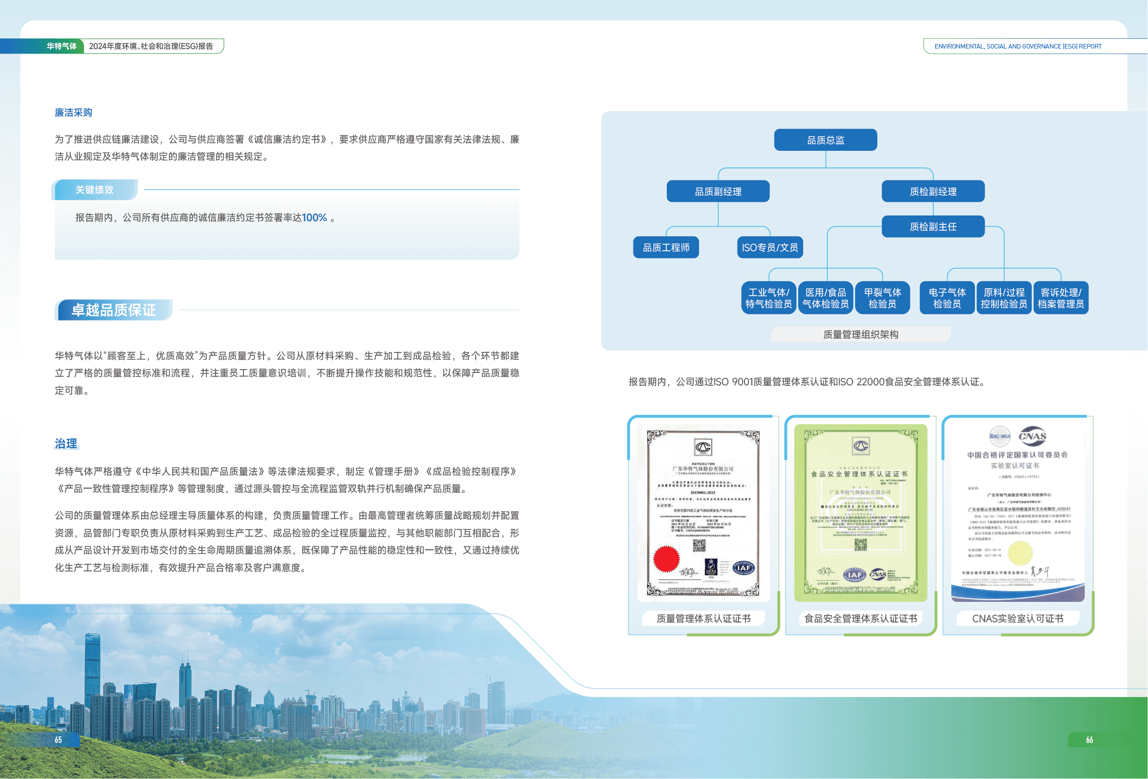The width and height of the screenshot is (1148, 779).
Task: Click the 品质工程师 node
Action: (665, 247)
